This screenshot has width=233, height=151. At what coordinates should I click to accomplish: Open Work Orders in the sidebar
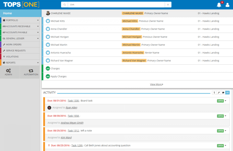(x=20, y=44)
